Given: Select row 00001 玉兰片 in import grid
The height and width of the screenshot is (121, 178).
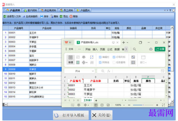Looking at the screenshot, I should tap(32, 33).
